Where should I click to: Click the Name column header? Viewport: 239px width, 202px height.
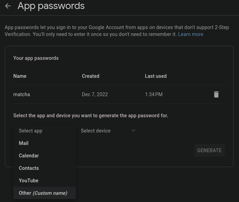point(20,76)
